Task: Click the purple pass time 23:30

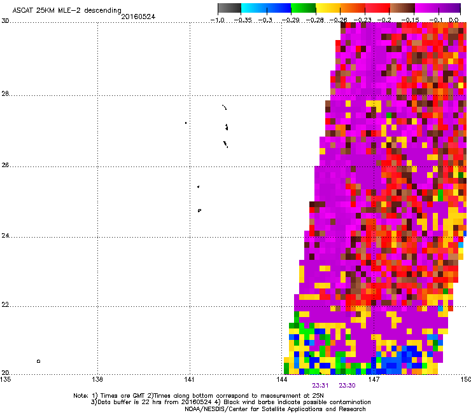Action: click(x=348, y=386)
